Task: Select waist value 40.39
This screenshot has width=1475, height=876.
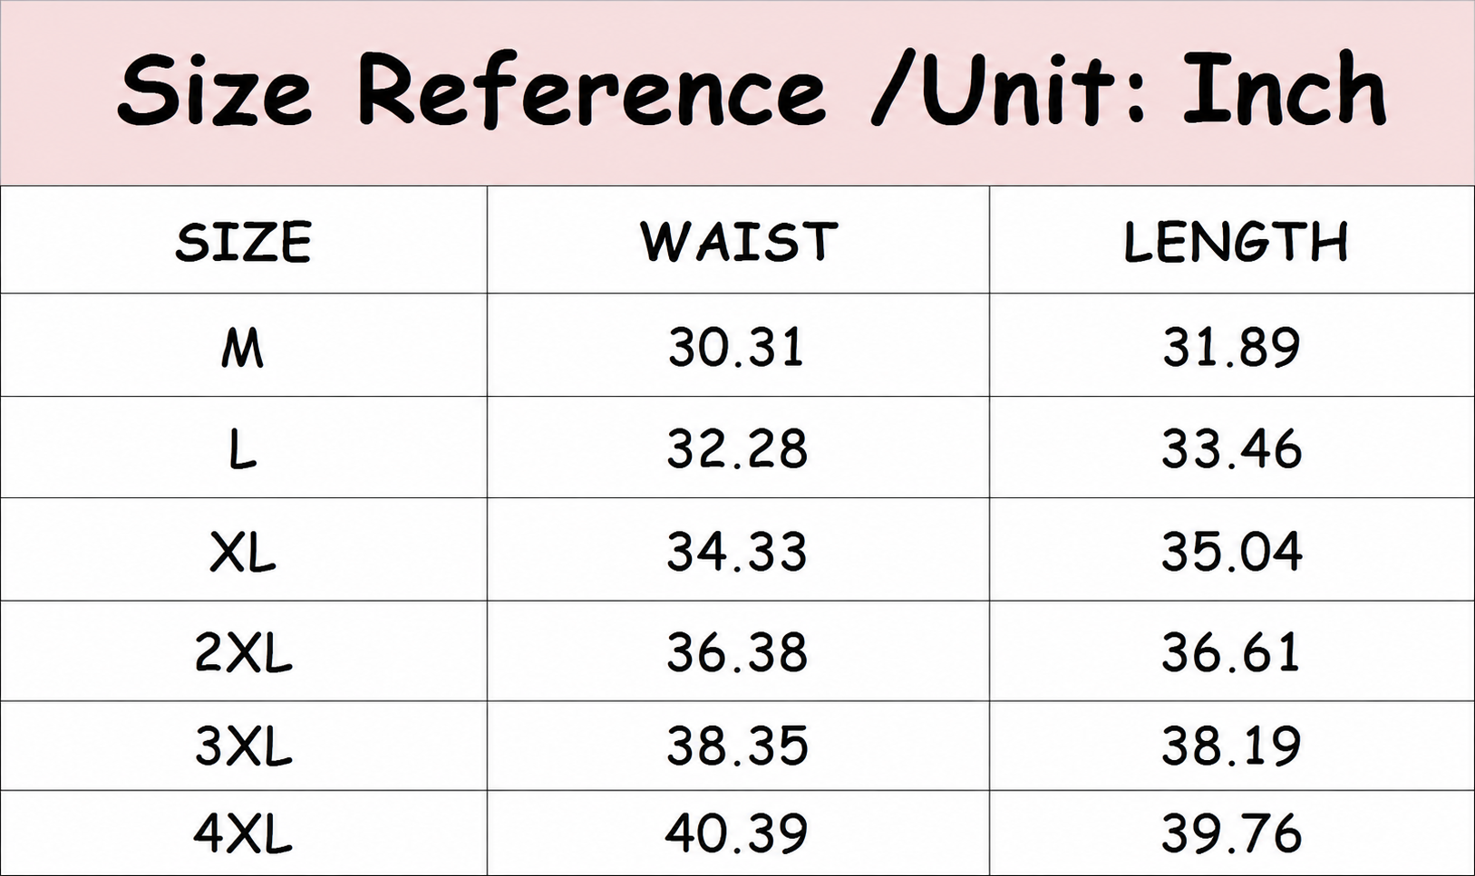Action: 736,833
